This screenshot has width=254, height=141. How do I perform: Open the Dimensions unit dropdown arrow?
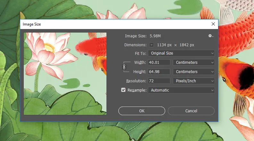tap(151, 45)
